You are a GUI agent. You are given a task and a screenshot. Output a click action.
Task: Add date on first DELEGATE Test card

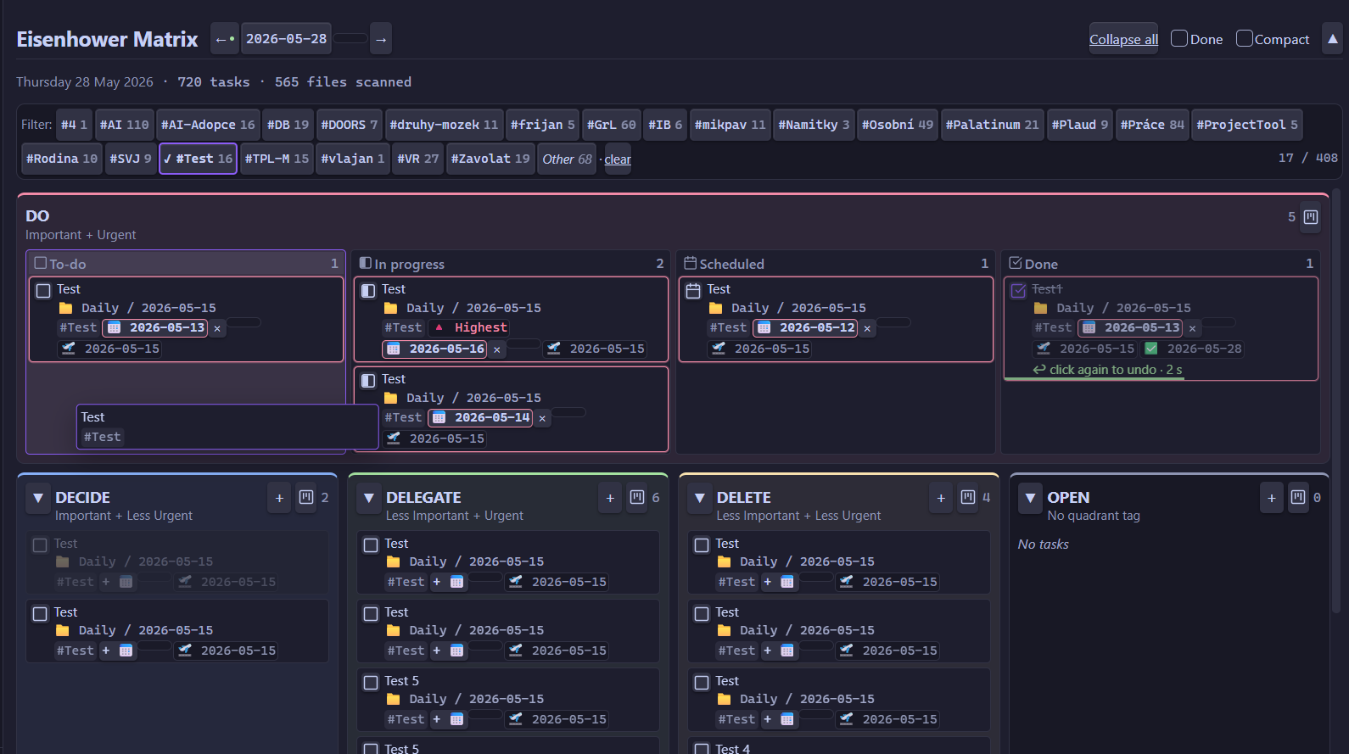point(447,582)
